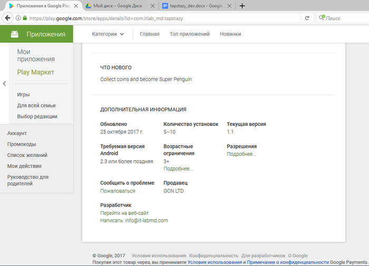369x266 pixels.
Task: Reload the page with the refresh icon
Action: (x=307, y=18)
